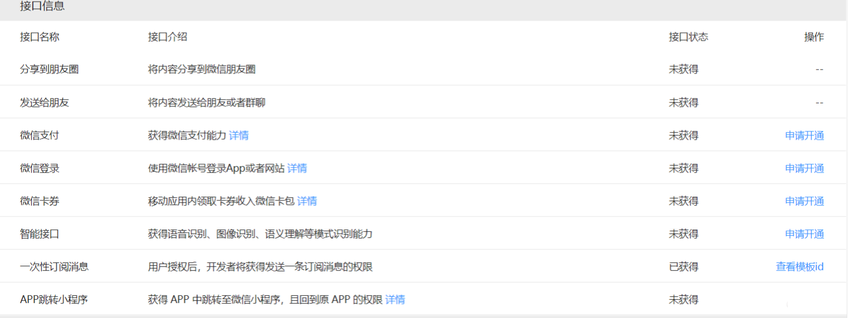Select the APP跳转小程序 interface name
This screenshot has height=318, width=864.
[54, 300]
